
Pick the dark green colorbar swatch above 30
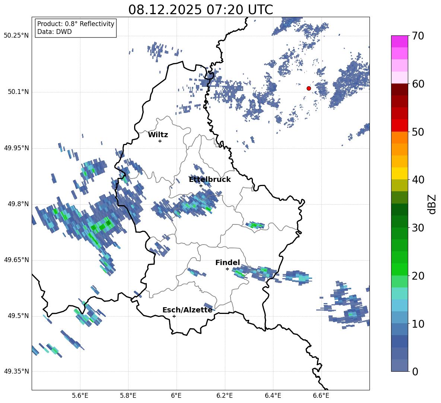[x=399, y=221]
